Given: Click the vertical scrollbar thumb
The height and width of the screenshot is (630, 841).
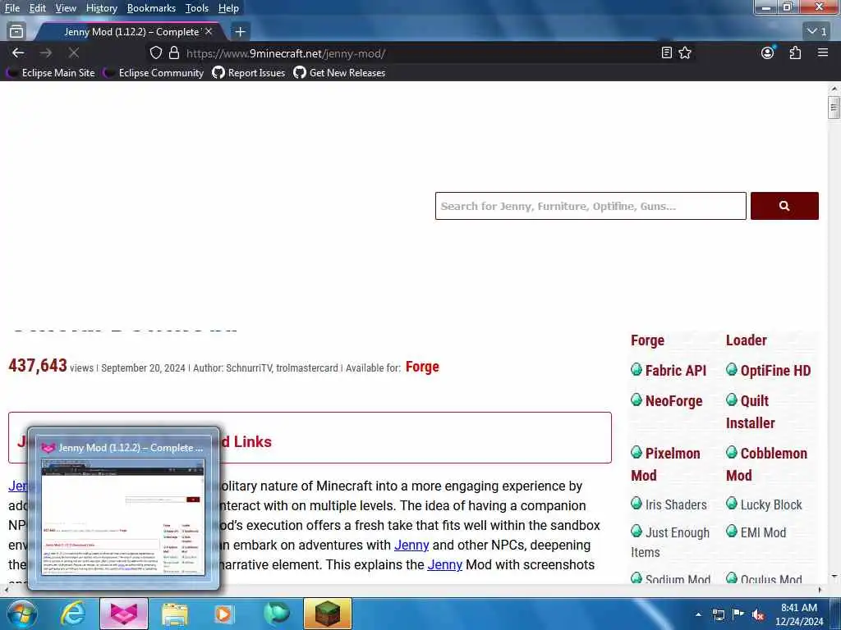Looking at the screenshot, I should (x=834, y=107).
